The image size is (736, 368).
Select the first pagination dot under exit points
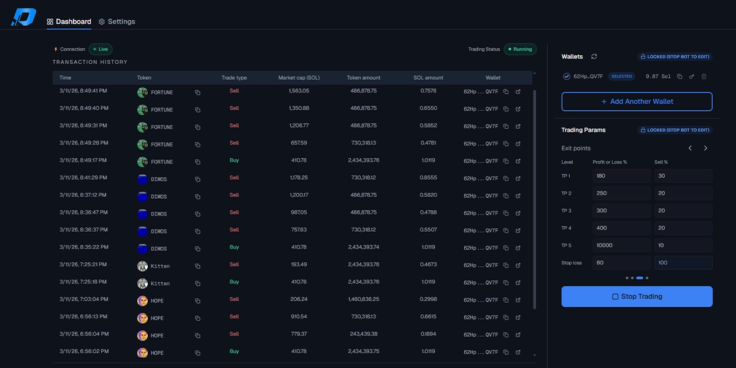tap(627, 278)
